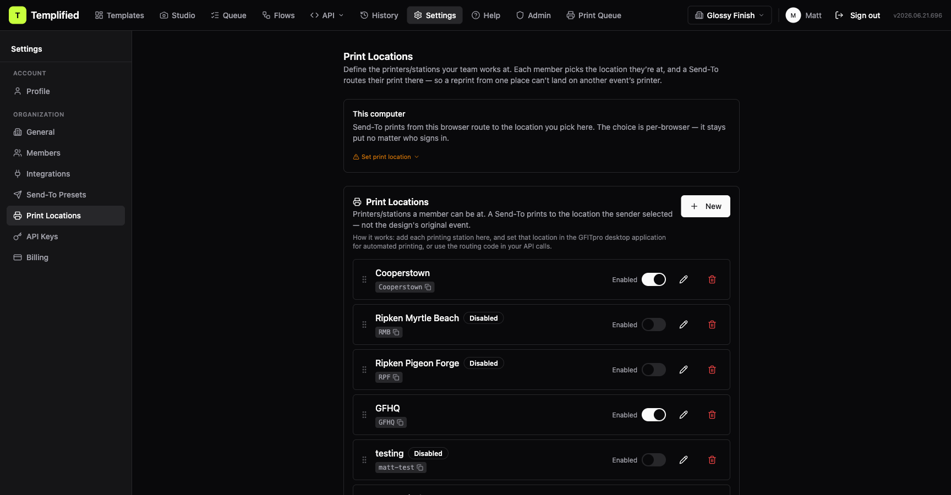Copy the RMB routing code

[x=396, y=332]
